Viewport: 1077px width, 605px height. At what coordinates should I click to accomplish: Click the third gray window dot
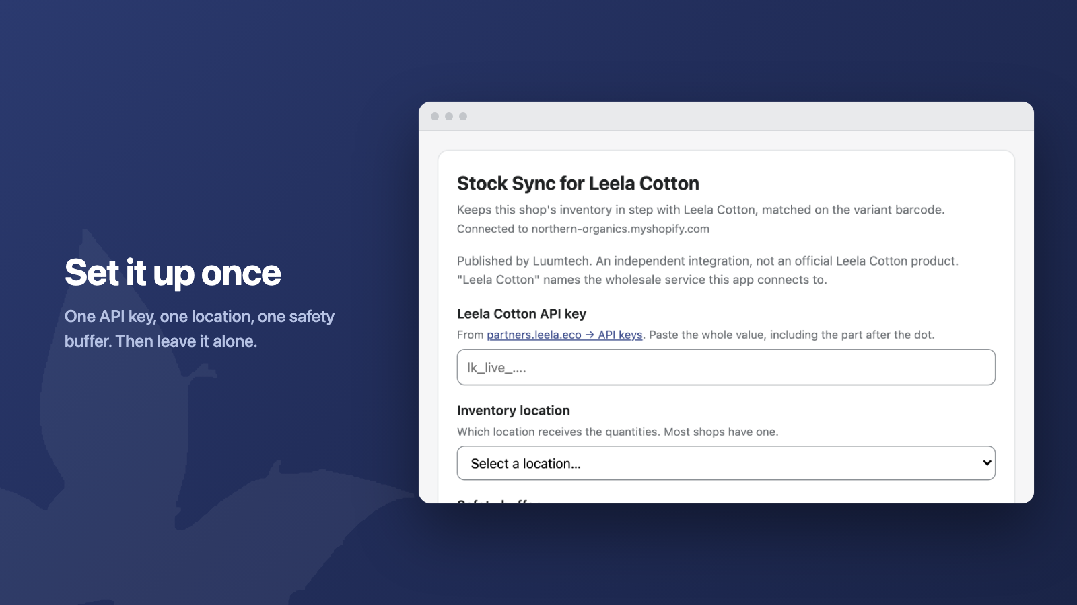[x=463, y=116]
